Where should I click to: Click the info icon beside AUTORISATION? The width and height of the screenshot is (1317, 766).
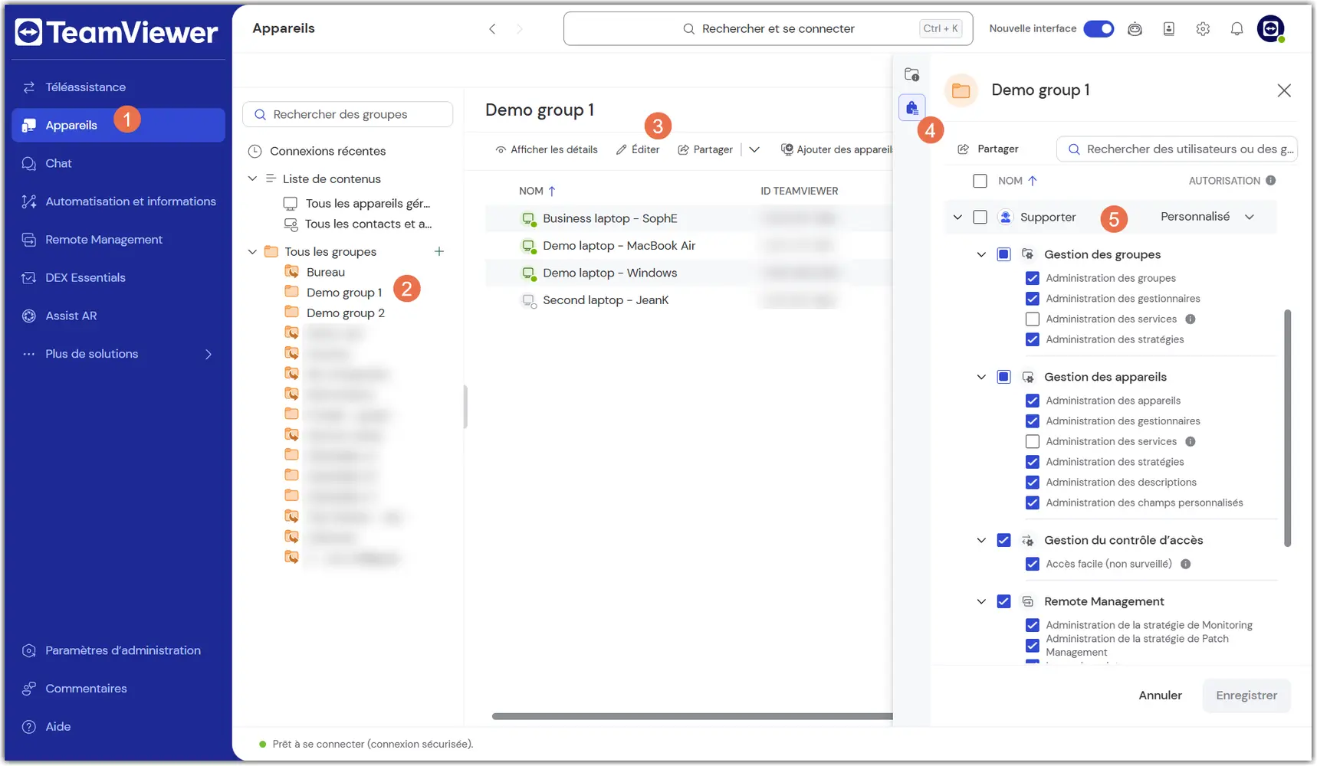1271,181
